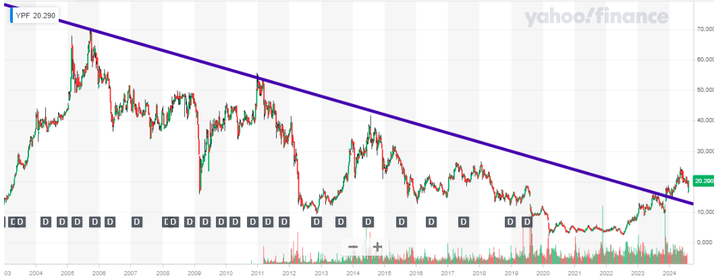Image resolution: width=714 pixels, height=280 pixels.
Task: Click the last dividend marker near 2019
Action: click(x=526, y=221)
